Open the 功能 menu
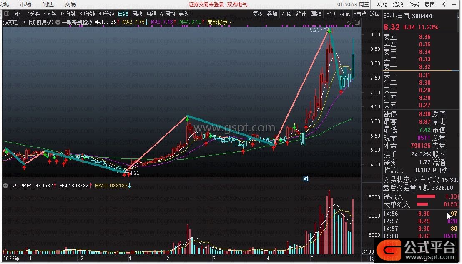The image size is (462, 264). [x=382, y=4]
